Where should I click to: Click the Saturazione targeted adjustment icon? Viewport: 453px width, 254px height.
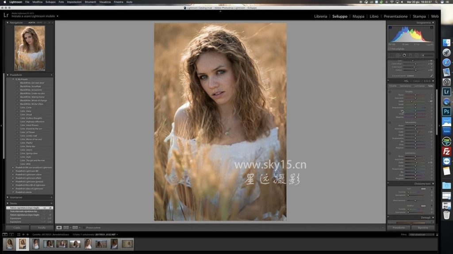(x=390, y=123)
